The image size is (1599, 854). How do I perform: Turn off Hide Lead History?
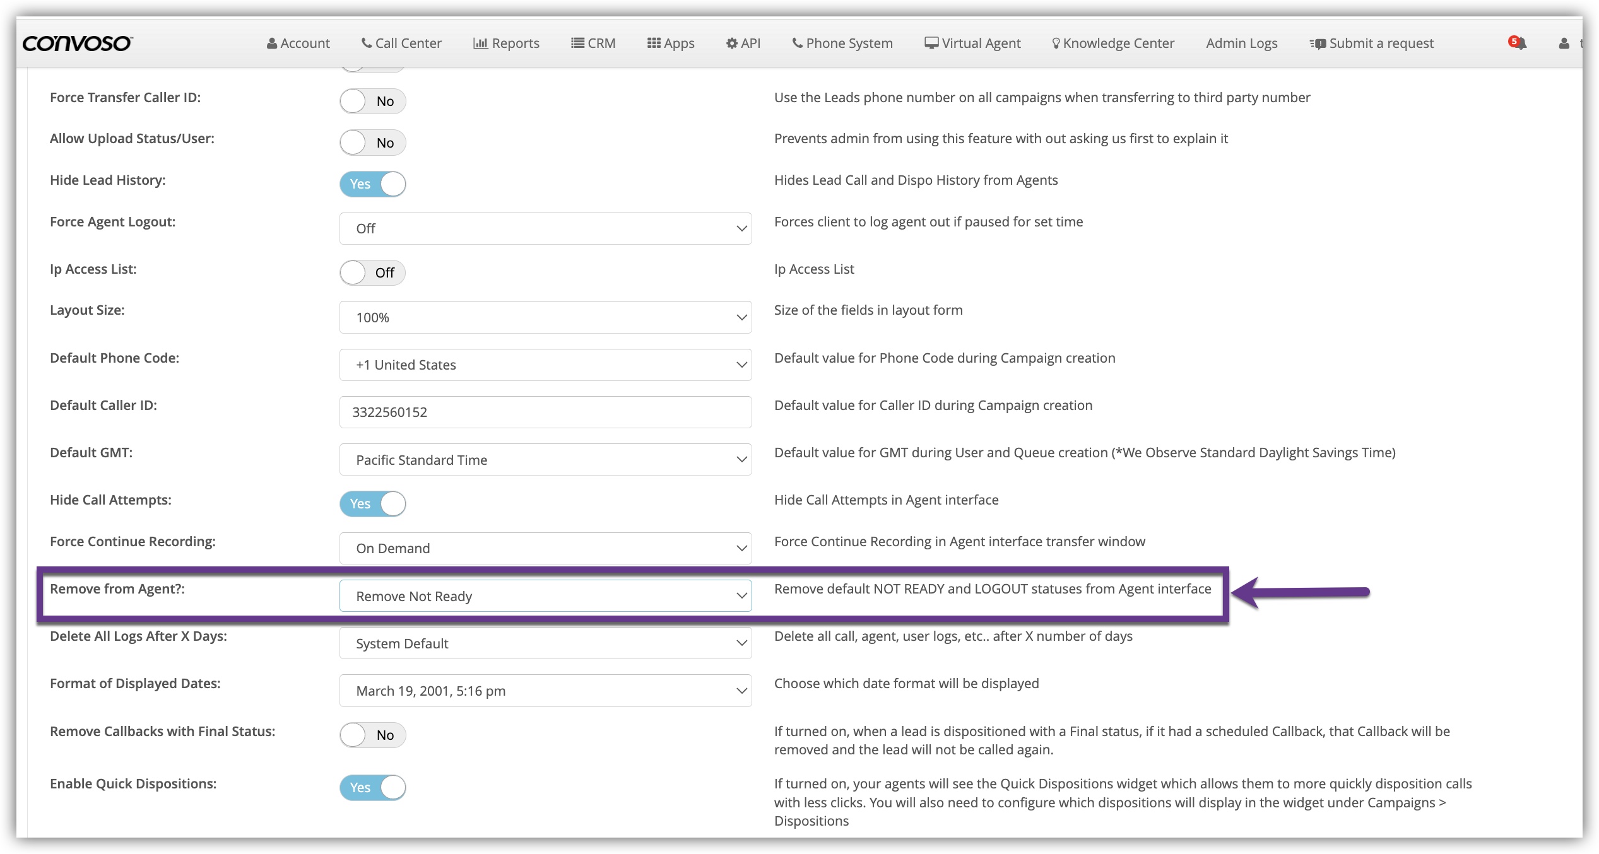pyautogui.click(x=373, y=184)
